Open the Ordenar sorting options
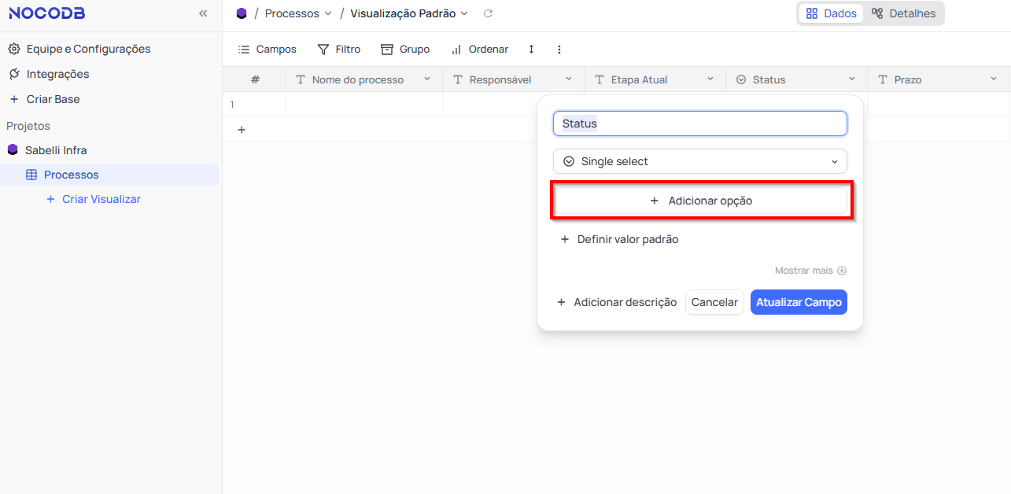 tap(479, 49)
